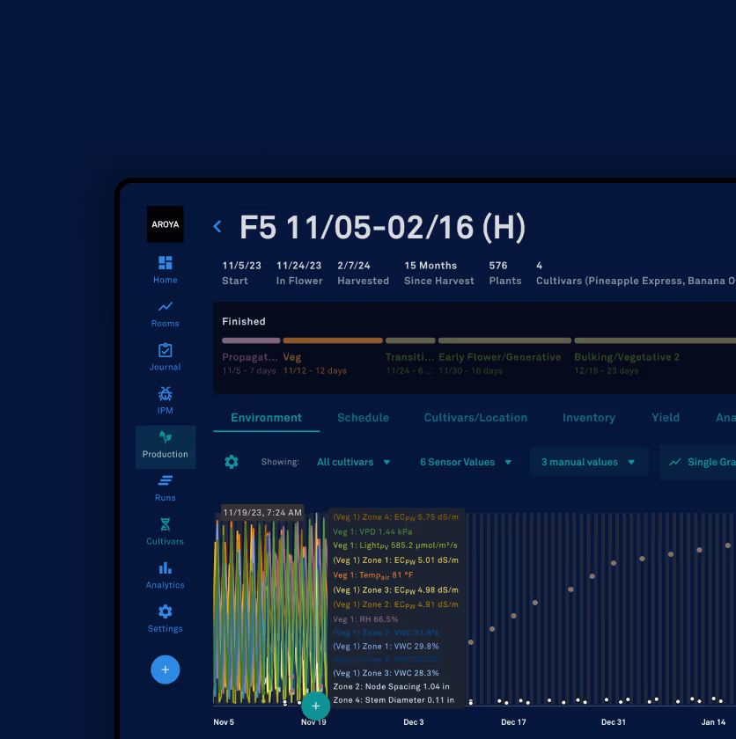This screenshot has width=736, height=739.
Task: Click the 15 Months Since Harvest stat
Action: click(439, 273)
